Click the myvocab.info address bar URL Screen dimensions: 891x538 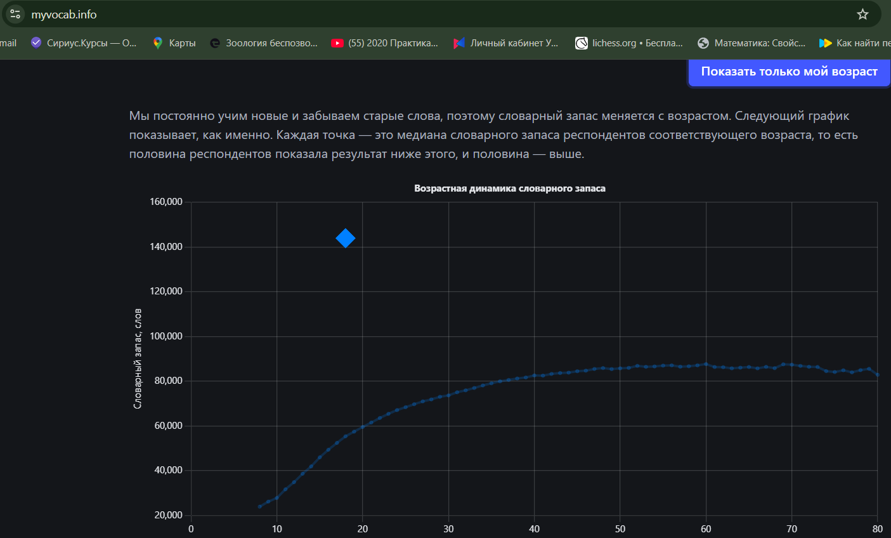point(64,14)
